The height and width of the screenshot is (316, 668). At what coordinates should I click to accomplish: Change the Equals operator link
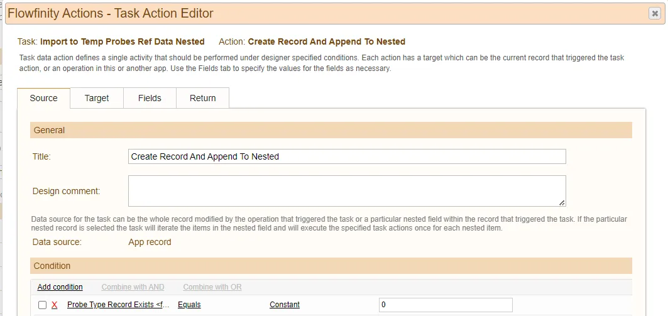click(x=189, y=305)
